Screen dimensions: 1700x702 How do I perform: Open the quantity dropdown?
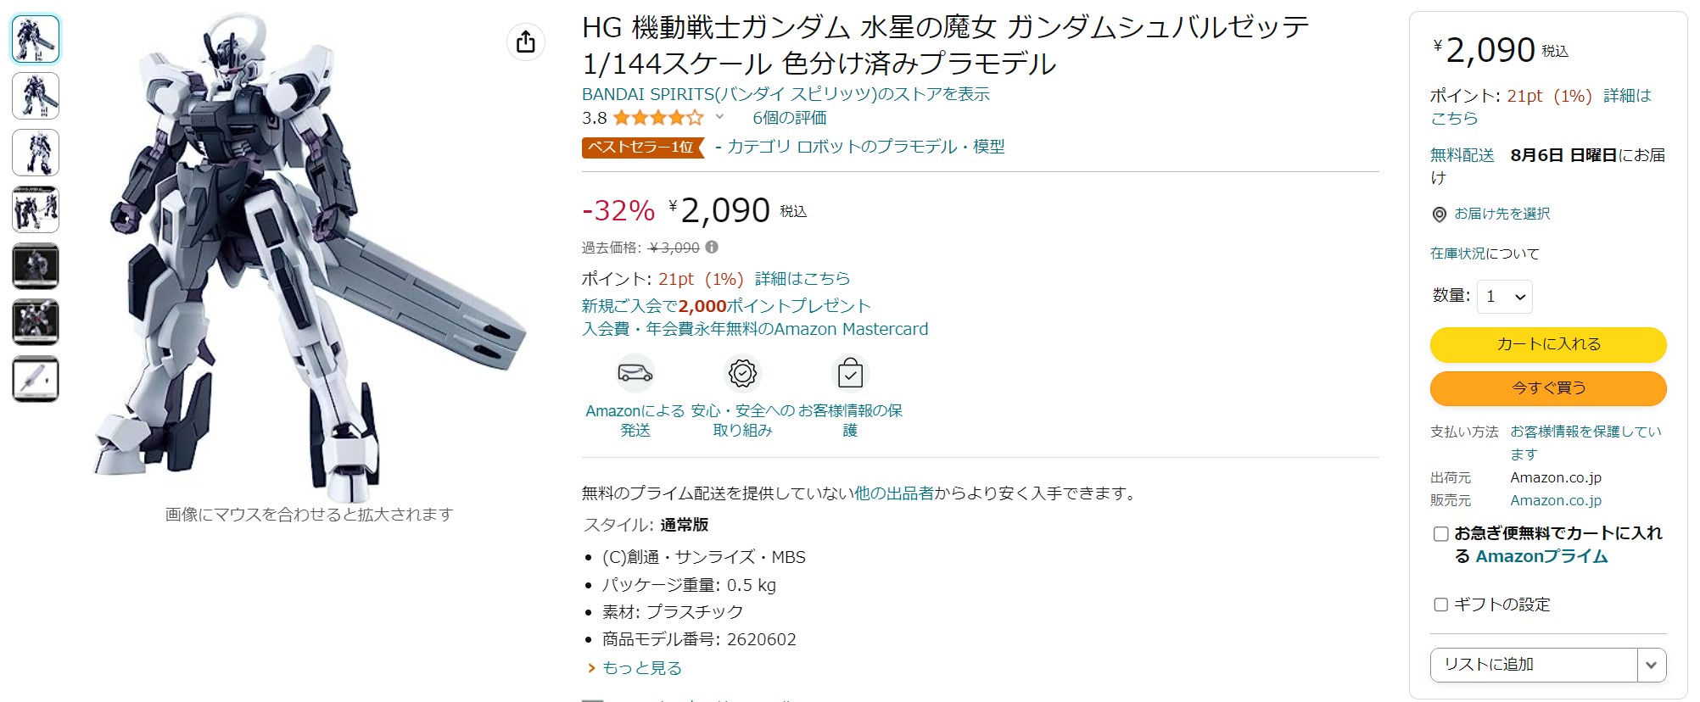pos(1505,297)
